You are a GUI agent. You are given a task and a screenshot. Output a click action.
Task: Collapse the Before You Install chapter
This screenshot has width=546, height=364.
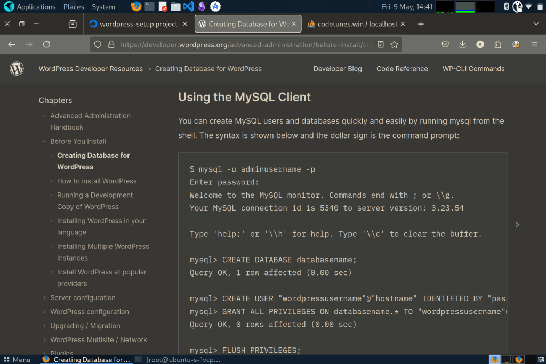point(44,141)
